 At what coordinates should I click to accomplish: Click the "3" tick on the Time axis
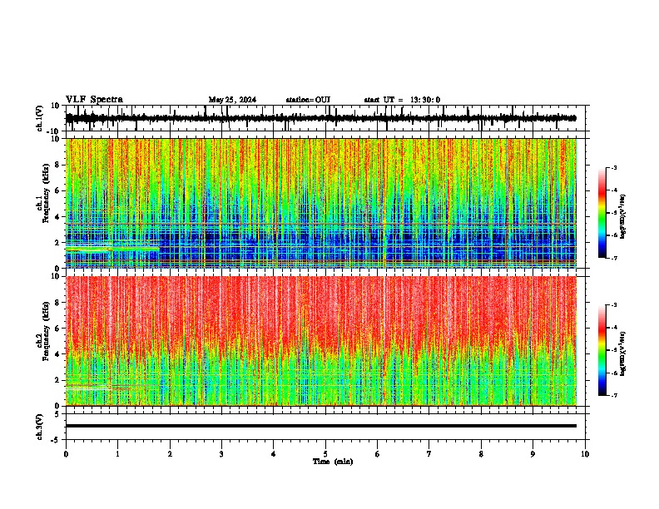[x=221, y=454]
